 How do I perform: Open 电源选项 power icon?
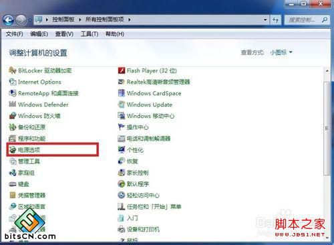(13, 150)
